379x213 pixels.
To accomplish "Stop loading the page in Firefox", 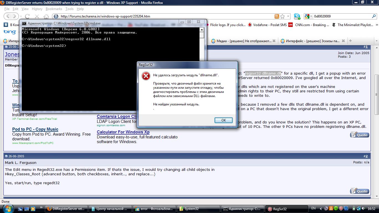I will tap(37, 16).
